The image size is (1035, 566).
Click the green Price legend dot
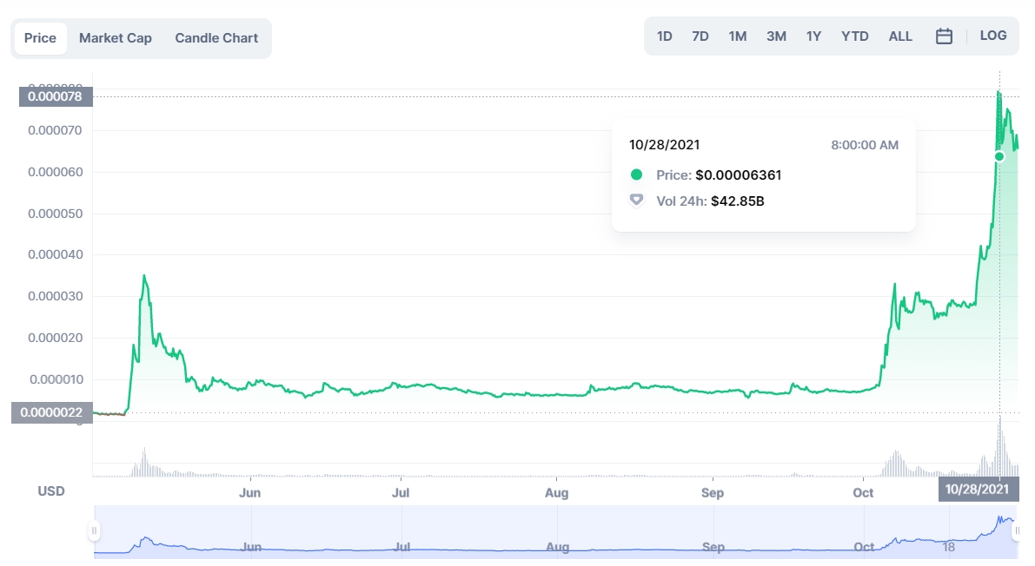tap(637, 174)
